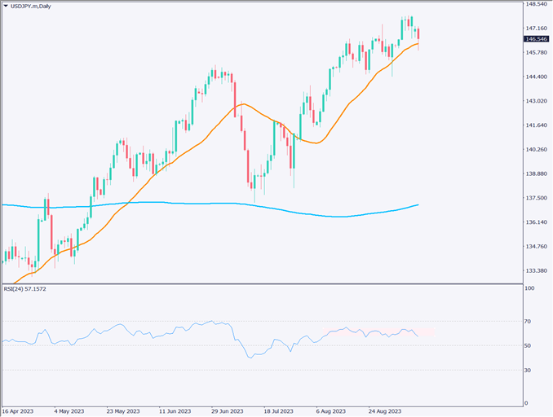Click the USDJPY.m,Daily chart title
This screenshot has height=417, width=553.
(36, 6)
